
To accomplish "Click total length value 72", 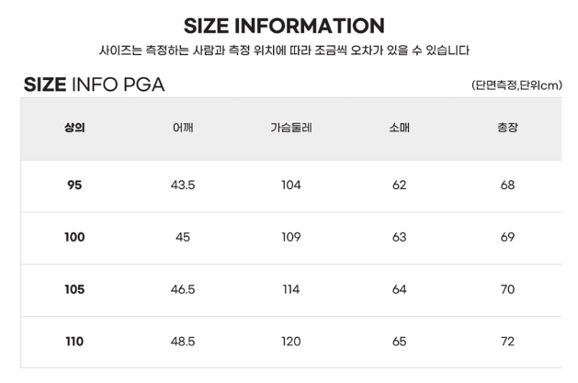I will coord(507,342).
